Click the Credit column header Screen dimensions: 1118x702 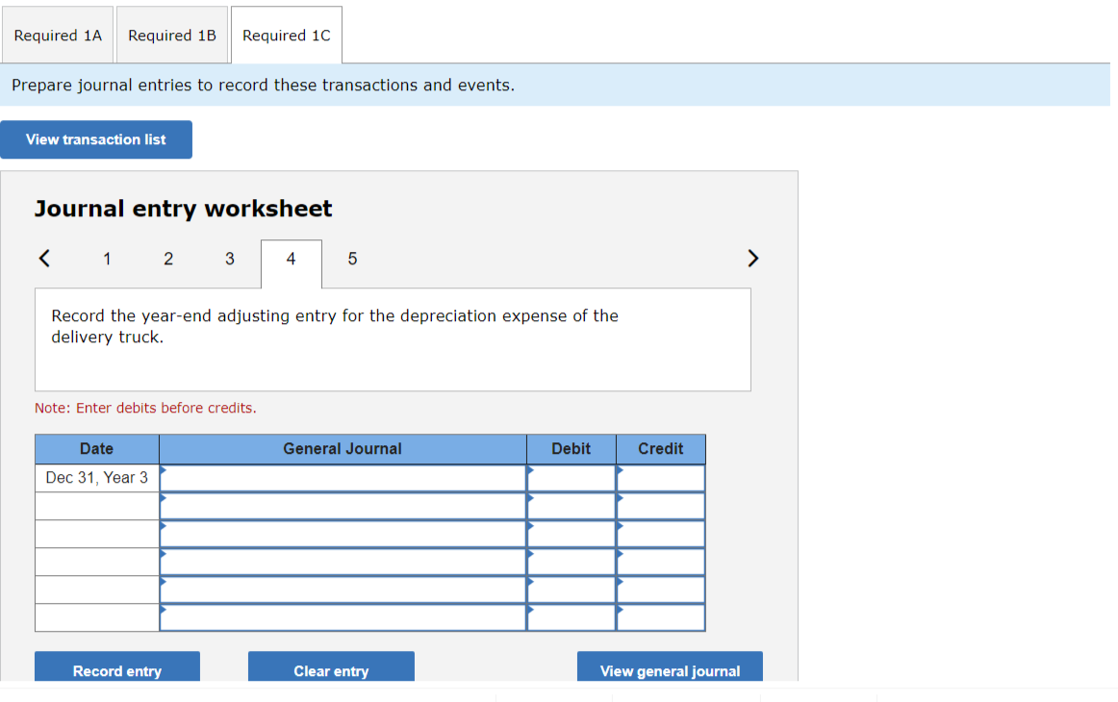tap(661, 449)
